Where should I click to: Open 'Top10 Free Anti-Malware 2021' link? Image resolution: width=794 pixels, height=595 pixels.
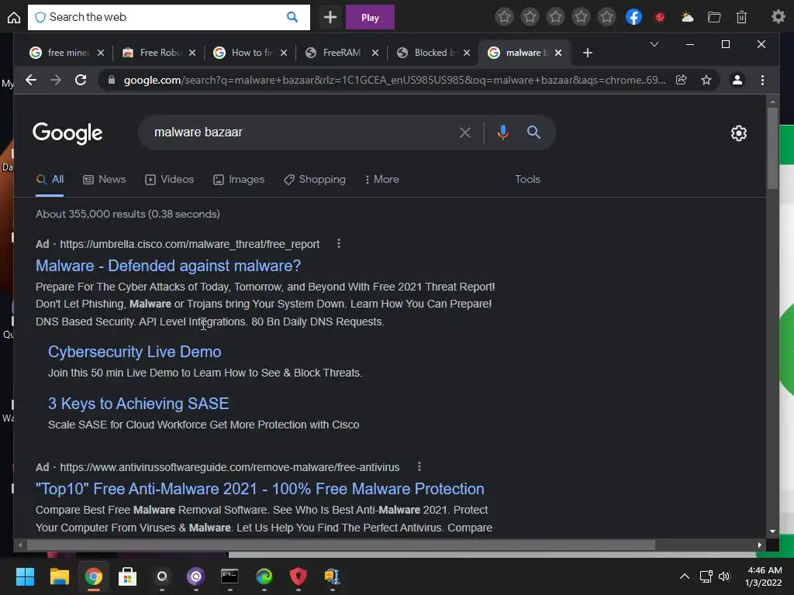[260, 489]
